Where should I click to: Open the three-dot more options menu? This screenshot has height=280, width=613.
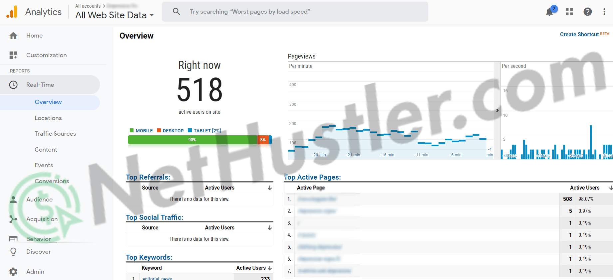(604, 12)
